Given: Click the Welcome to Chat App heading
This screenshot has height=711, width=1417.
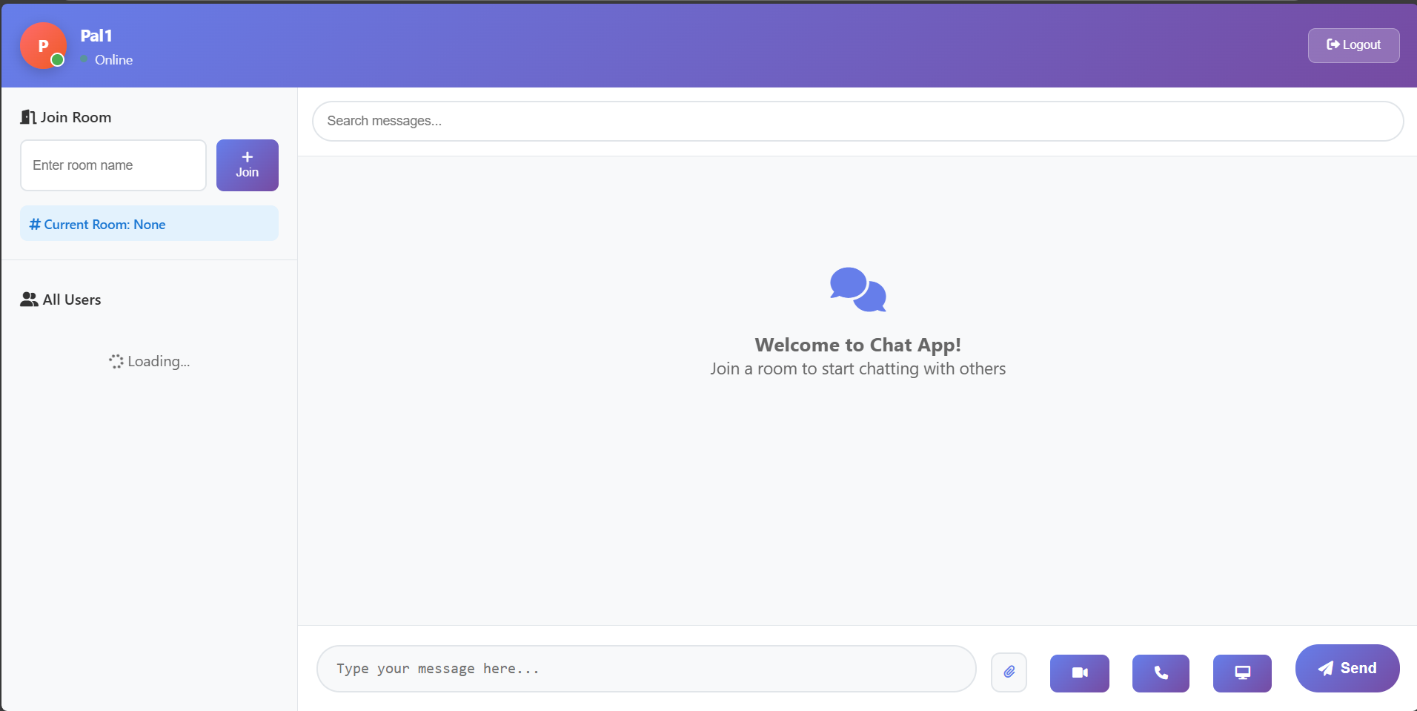Looking at the screenshot, I should click(x=857, y=344).
